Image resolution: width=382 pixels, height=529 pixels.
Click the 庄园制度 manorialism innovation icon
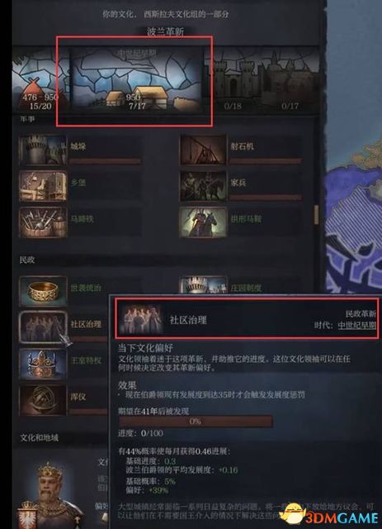pyautogui.click(x=203, y=285)
